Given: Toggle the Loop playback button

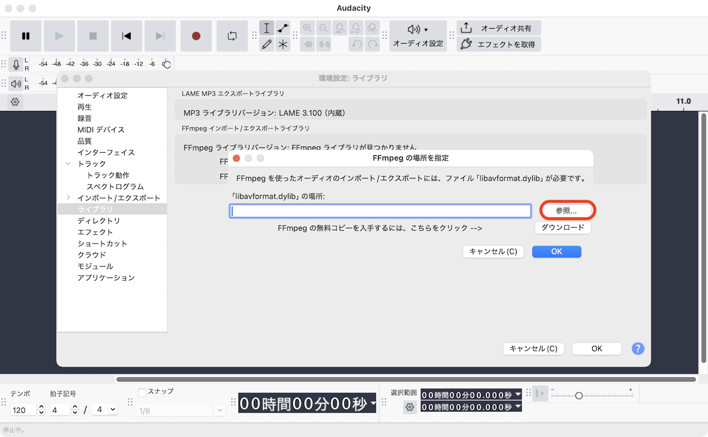Looking at the screenshot, I should 232,36.
